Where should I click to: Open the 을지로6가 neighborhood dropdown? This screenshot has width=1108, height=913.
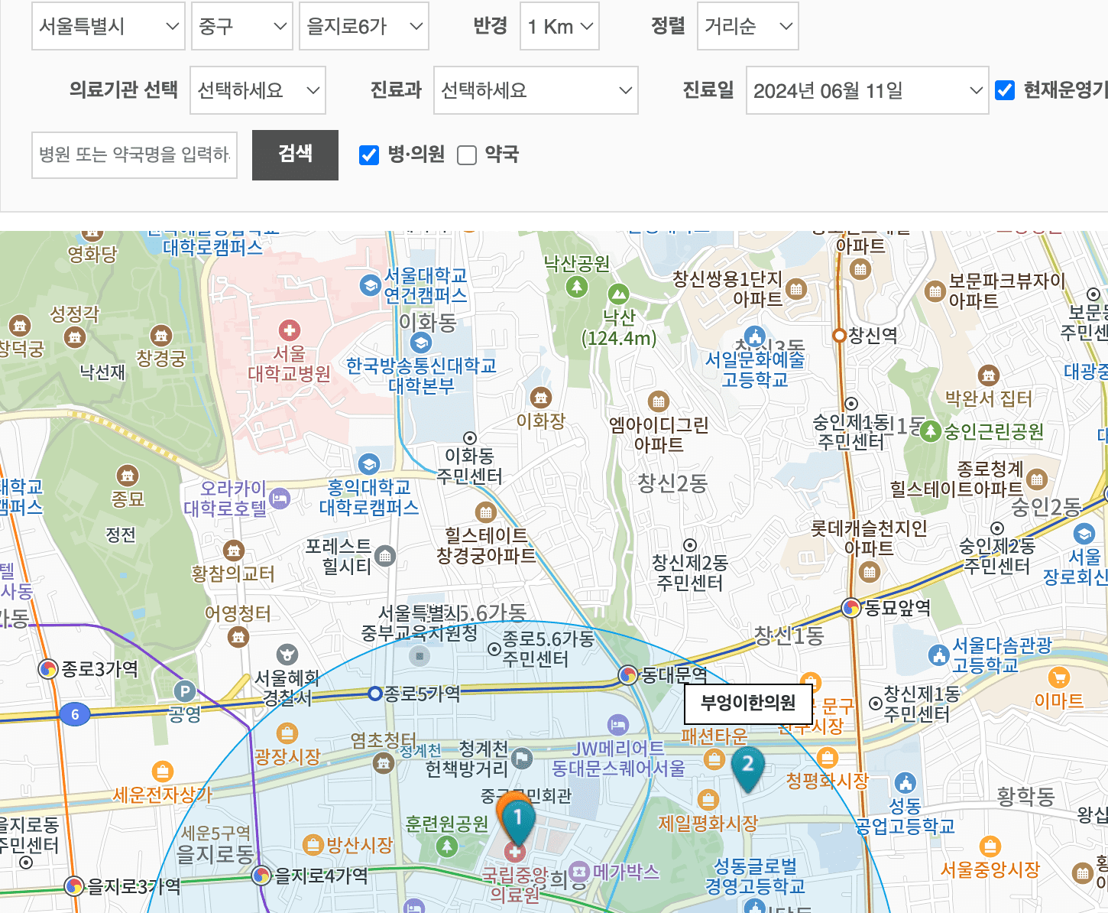point(364,26)
